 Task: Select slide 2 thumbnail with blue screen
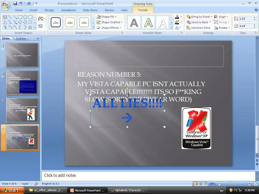[22, 83]
